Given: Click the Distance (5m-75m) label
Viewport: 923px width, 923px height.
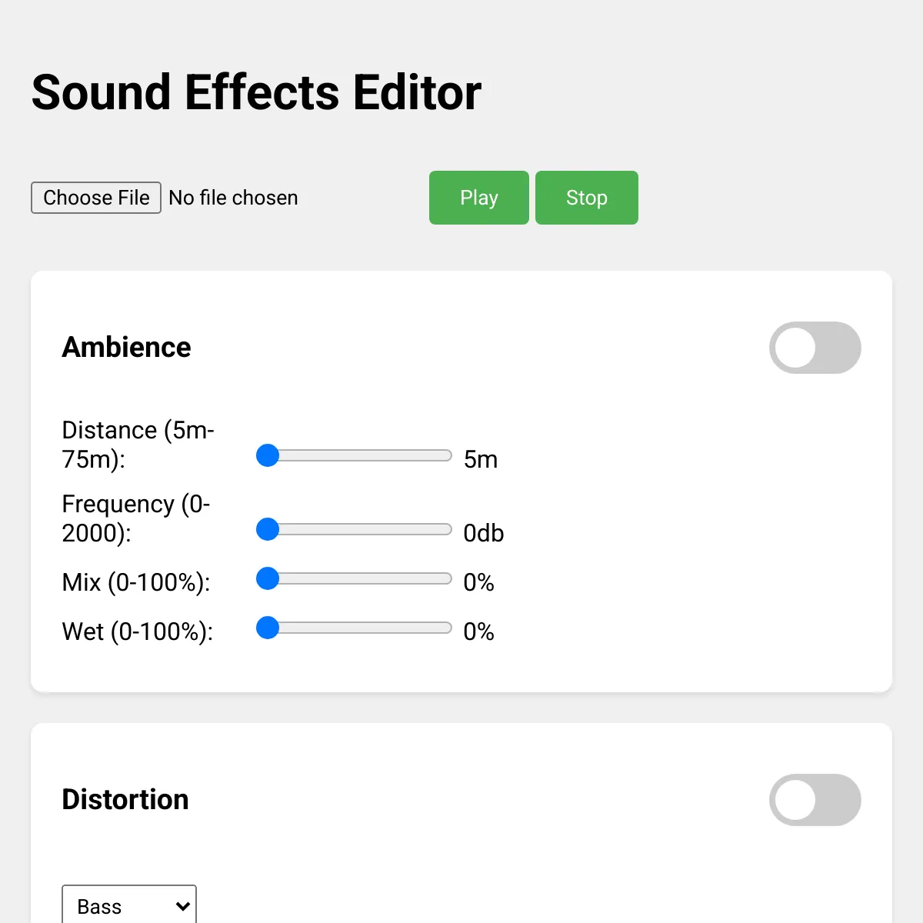Looking at the screenshot, I should [138, 445].
